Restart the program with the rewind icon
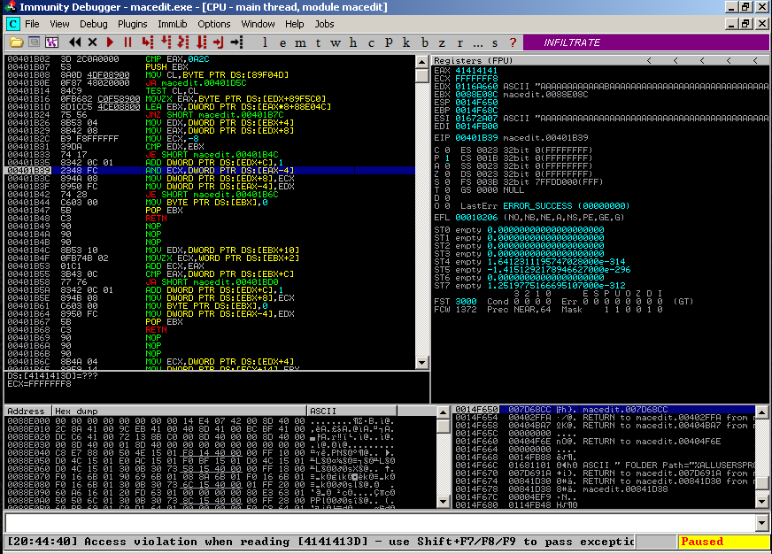The height and width of the screenshot is (554, 772). click(75, 42)
